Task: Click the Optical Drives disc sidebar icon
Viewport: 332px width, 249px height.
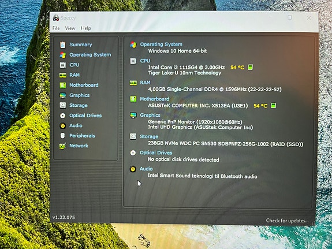Action: 63,116
